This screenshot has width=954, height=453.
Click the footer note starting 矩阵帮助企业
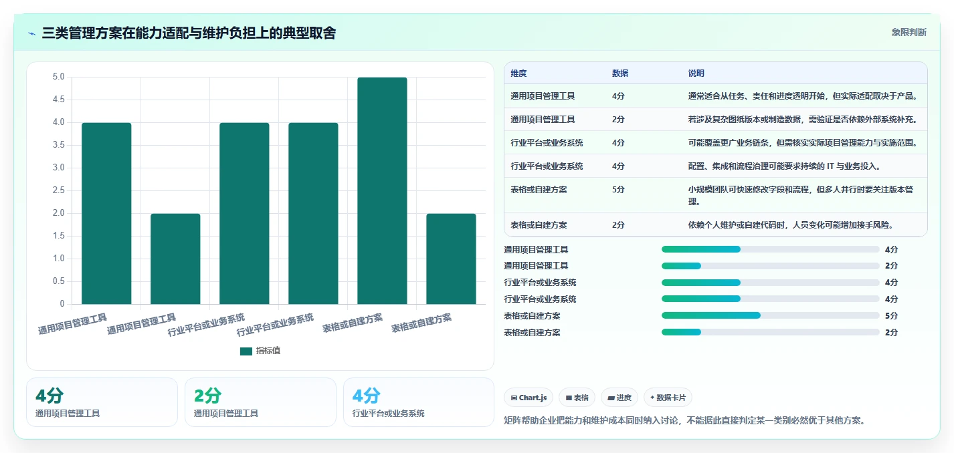685,420
